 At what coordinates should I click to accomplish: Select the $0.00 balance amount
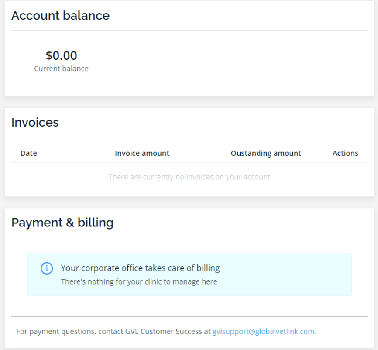coord(62,55)
